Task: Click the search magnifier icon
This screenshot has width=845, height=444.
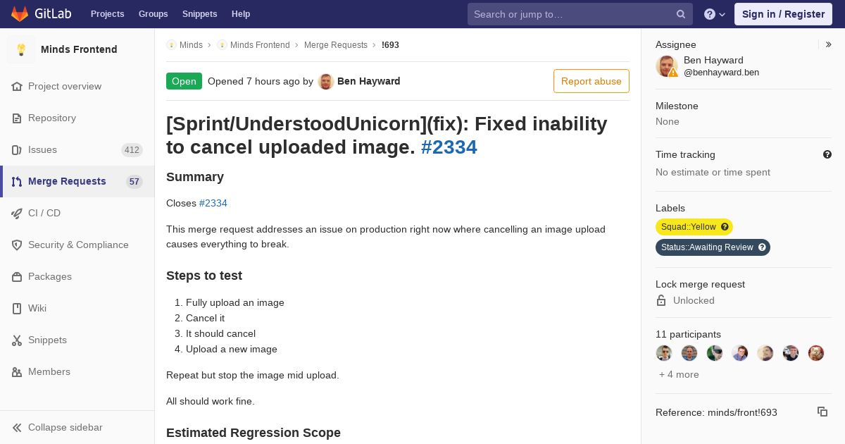Action: 681,14
